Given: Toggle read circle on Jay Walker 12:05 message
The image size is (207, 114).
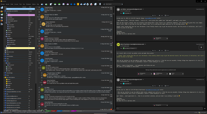Looking at the screenshot, I should click(39, 88).
